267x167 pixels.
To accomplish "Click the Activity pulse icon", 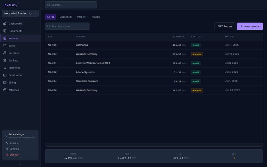I will pyautogui.click(x=7, y=143).
